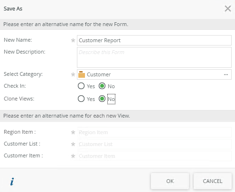Open category browser ellipsis button

point(226,74)
